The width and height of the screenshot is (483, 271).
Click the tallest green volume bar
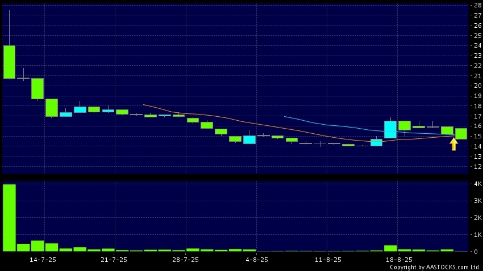pos(9,218)
